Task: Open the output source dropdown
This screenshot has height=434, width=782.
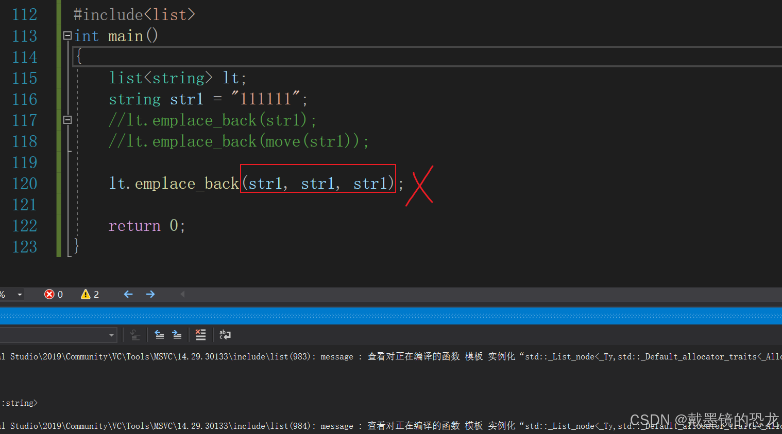Action: click(x=111, y=335)
